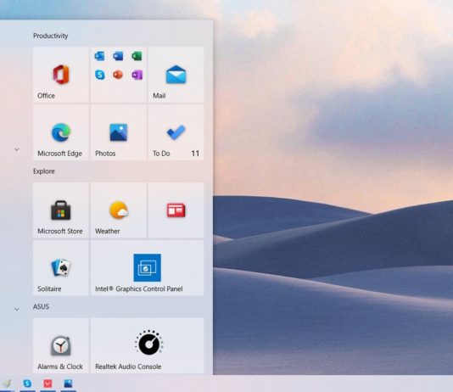The height and width of the screenshot is (392, 453).
Task: Open the To Do tile
Action: click(x=176, y=132)
